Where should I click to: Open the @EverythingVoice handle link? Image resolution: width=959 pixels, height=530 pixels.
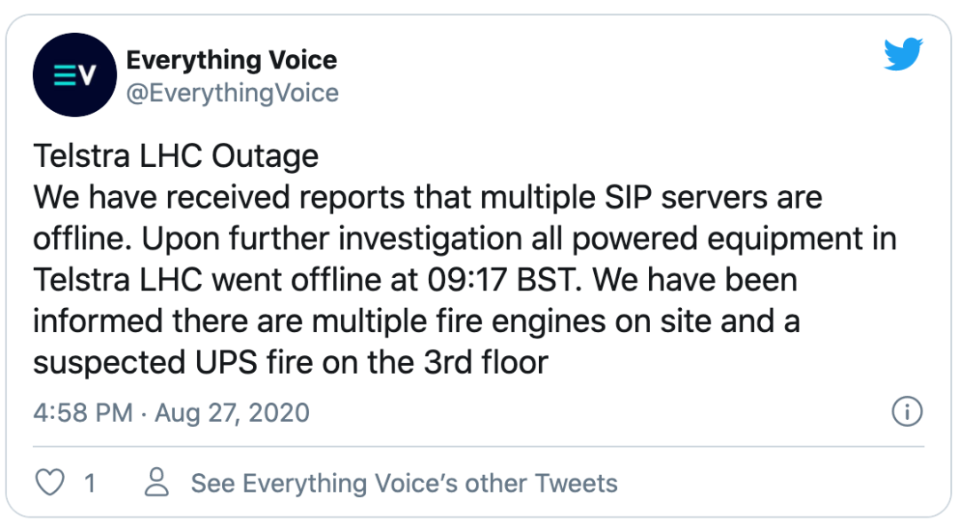[x=233, y=93]
